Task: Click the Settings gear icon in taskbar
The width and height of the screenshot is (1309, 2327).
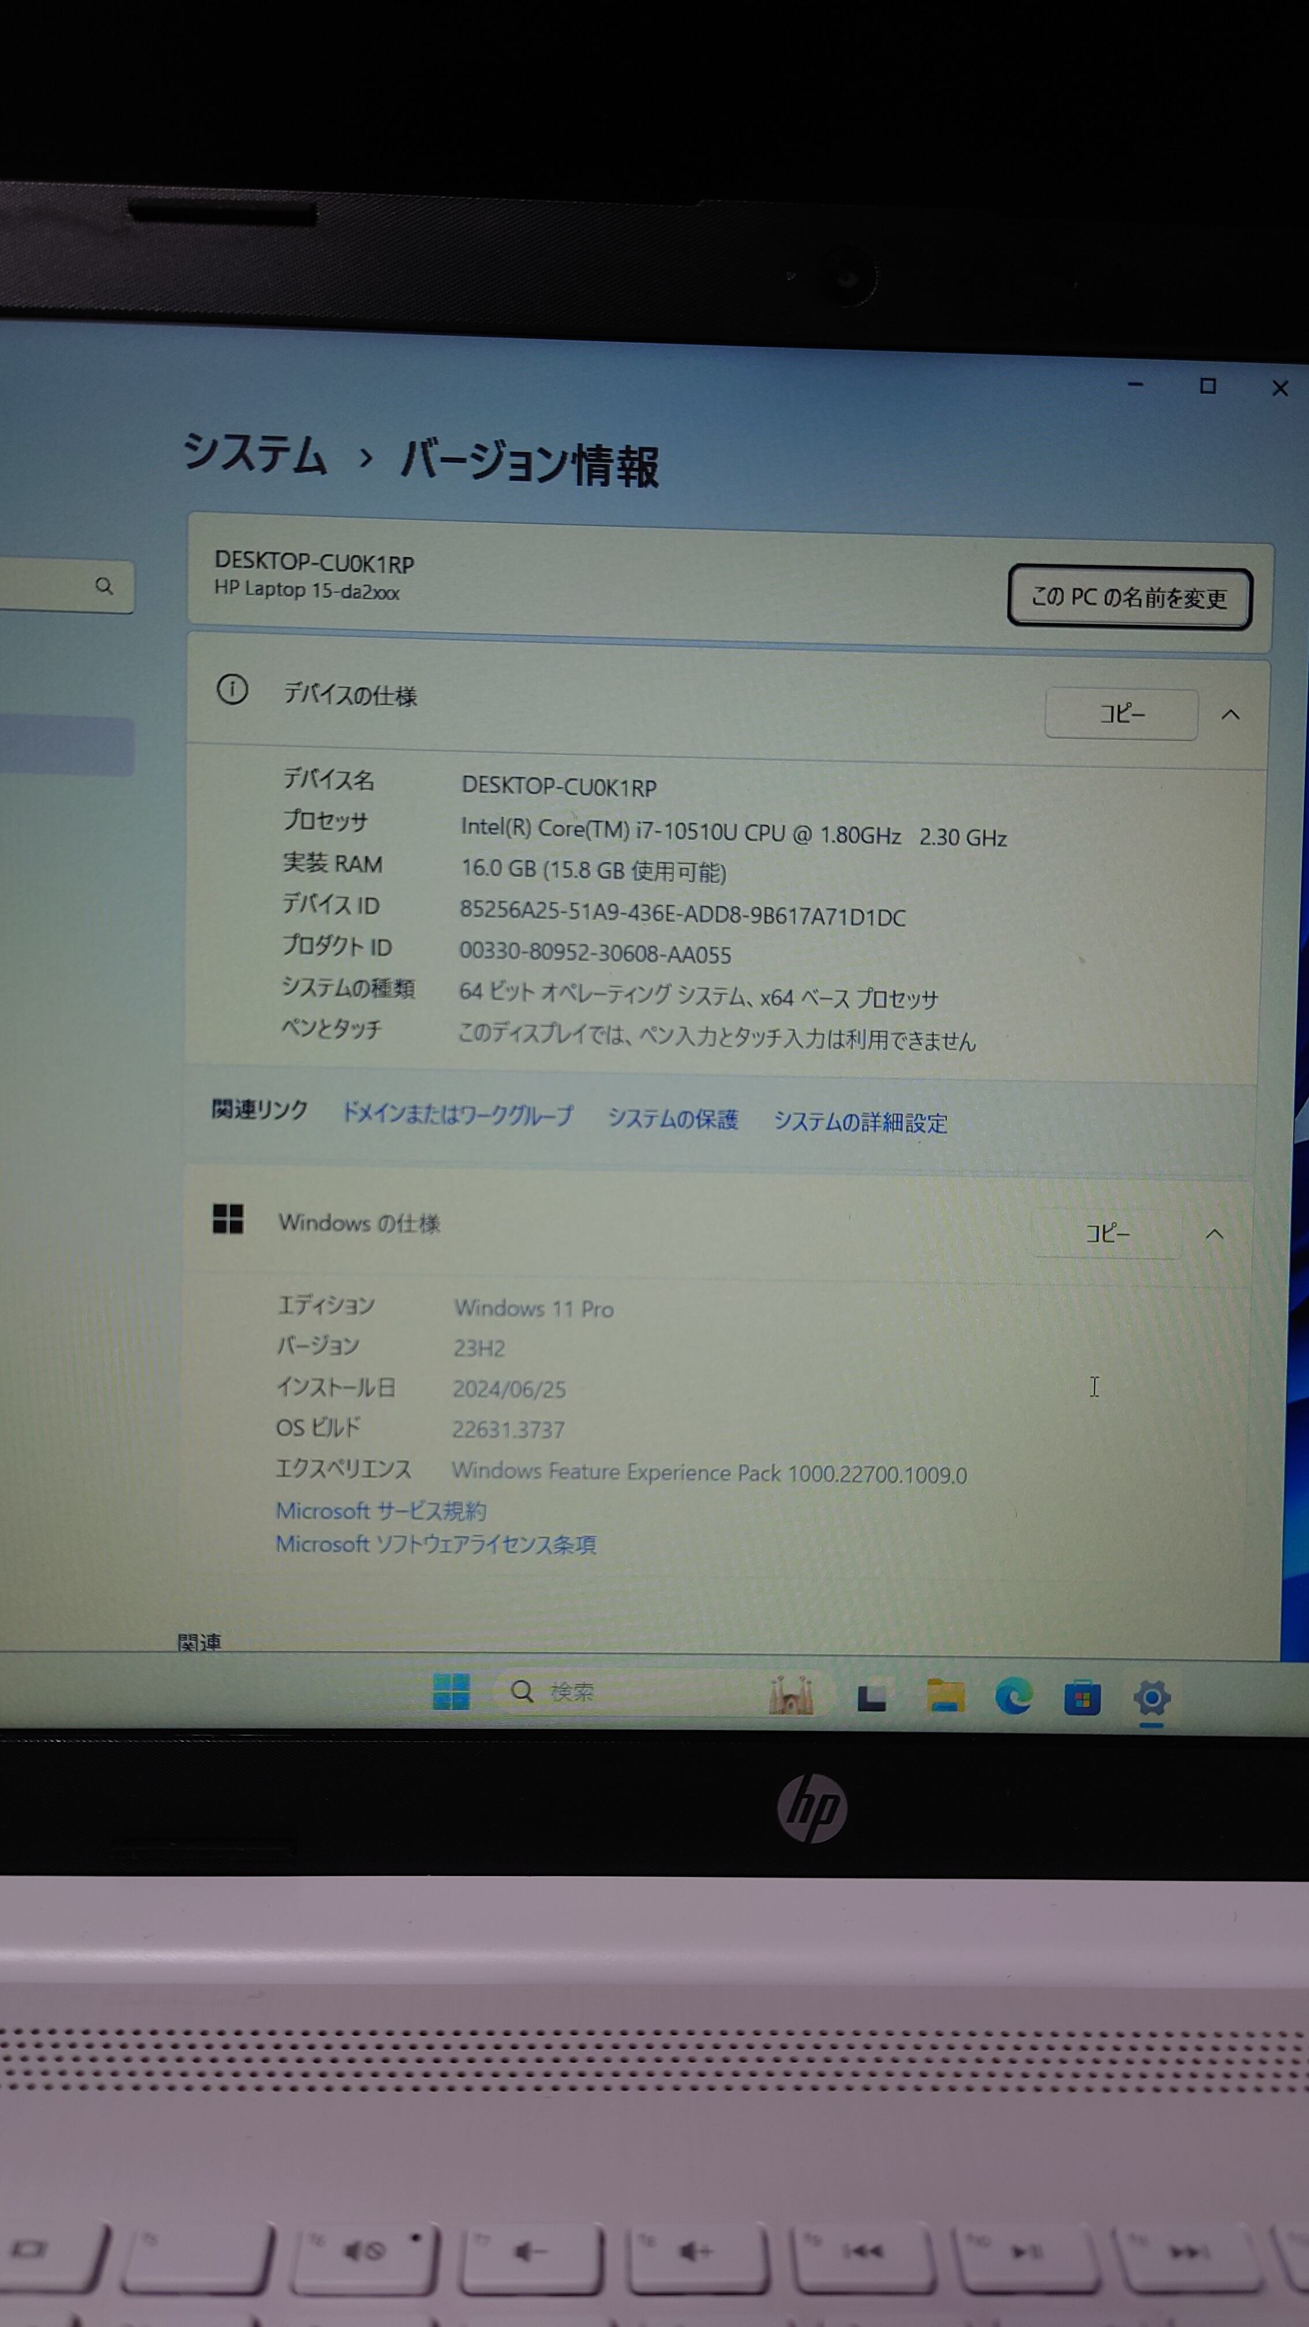Action: [1152, 1699]
